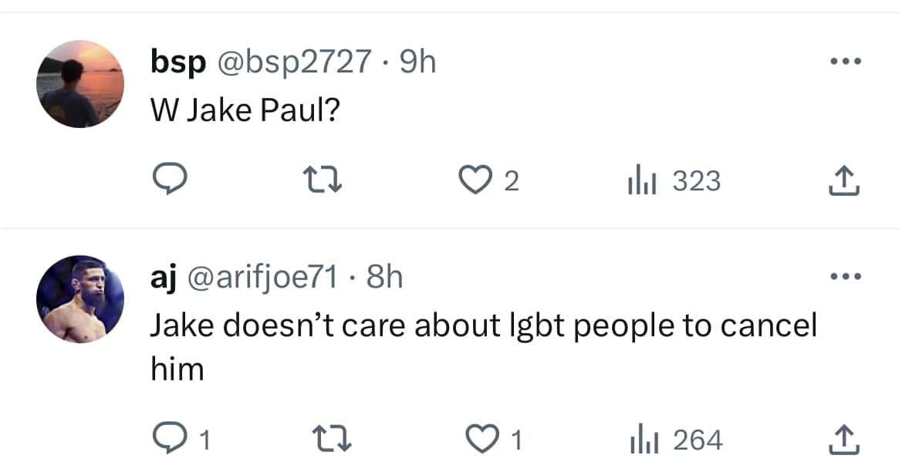902x462 pixels.
Task: Open the 9h timestamp on bsp's tweet
Action: pos(418,62)
